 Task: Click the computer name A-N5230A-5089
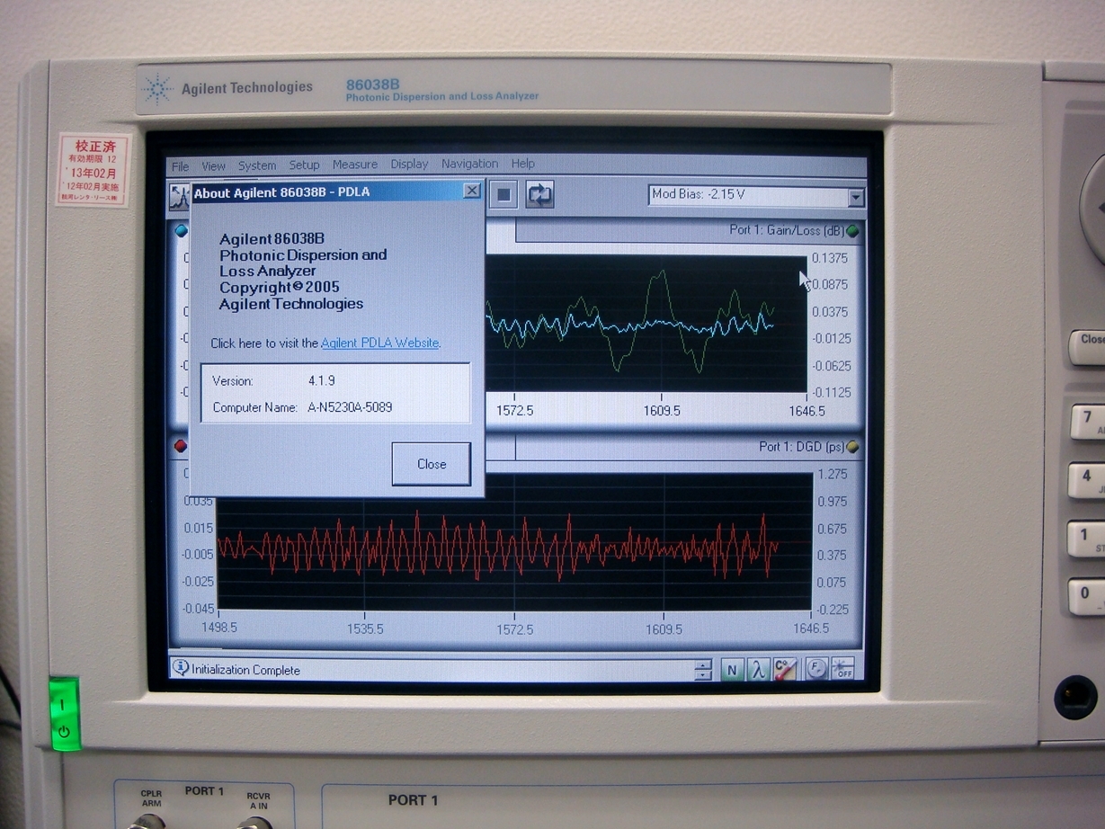pos(350,407)
